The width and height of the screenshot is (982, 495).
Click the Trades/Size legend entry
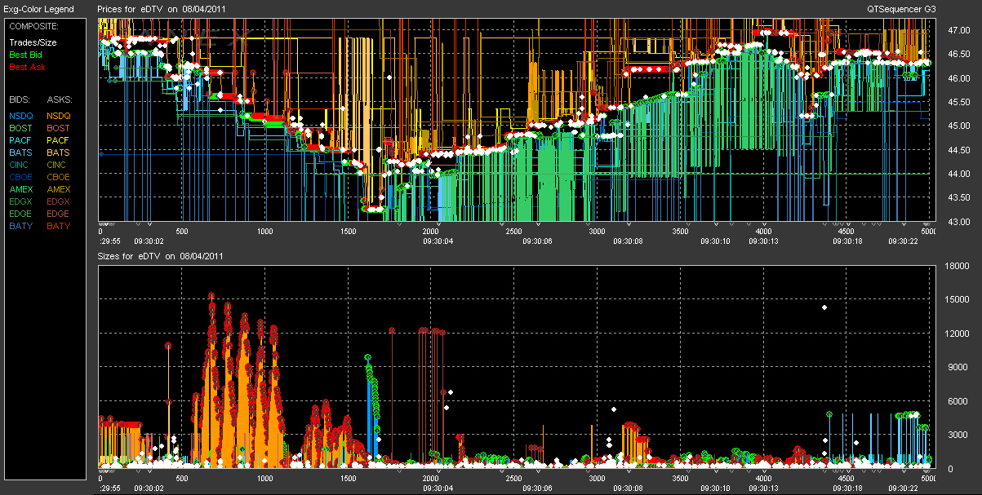click(33, 42)
